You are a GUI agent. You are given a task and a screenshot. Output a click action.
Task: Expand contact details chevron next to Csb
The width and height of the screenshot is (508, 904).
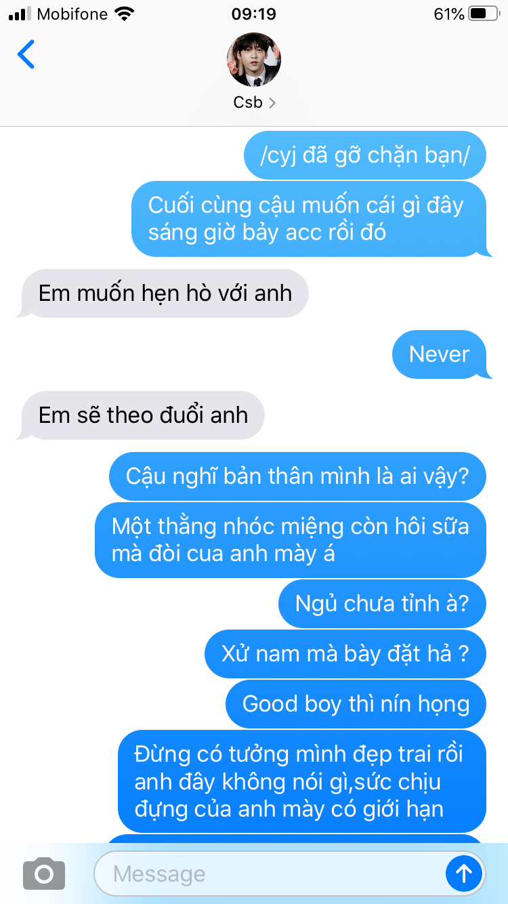(272, 103)
